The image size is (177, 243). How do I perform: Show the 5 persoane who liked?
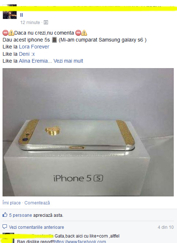(20, 215)
